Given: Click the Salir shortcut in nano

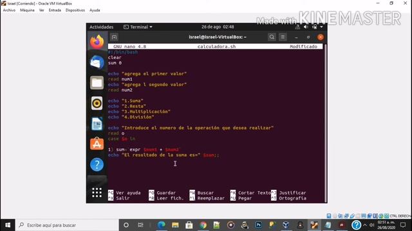Looking at the screenshot, I should tap(118, 198).
